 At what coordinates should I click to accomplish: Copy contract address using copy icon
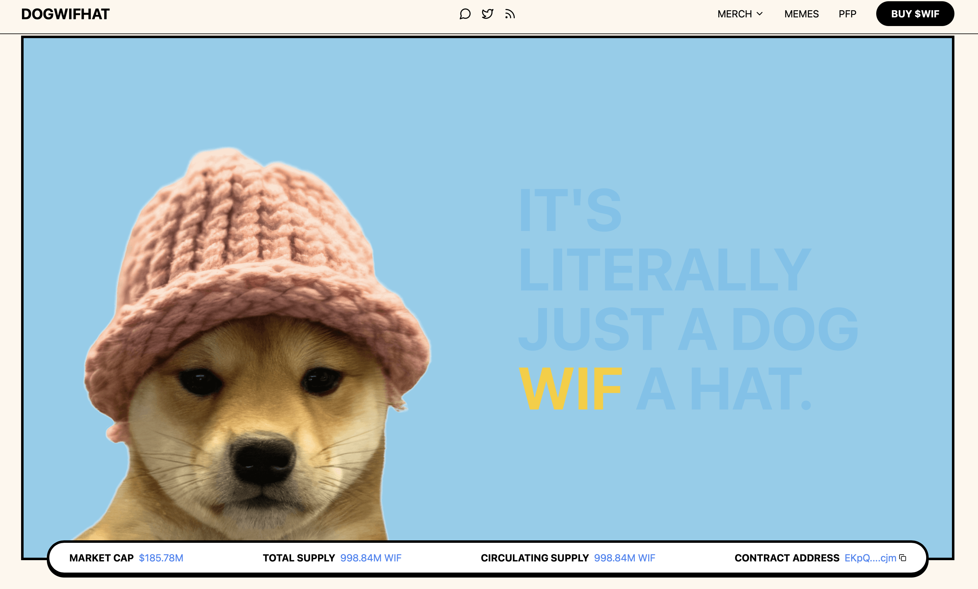click(x=903, y=558)
